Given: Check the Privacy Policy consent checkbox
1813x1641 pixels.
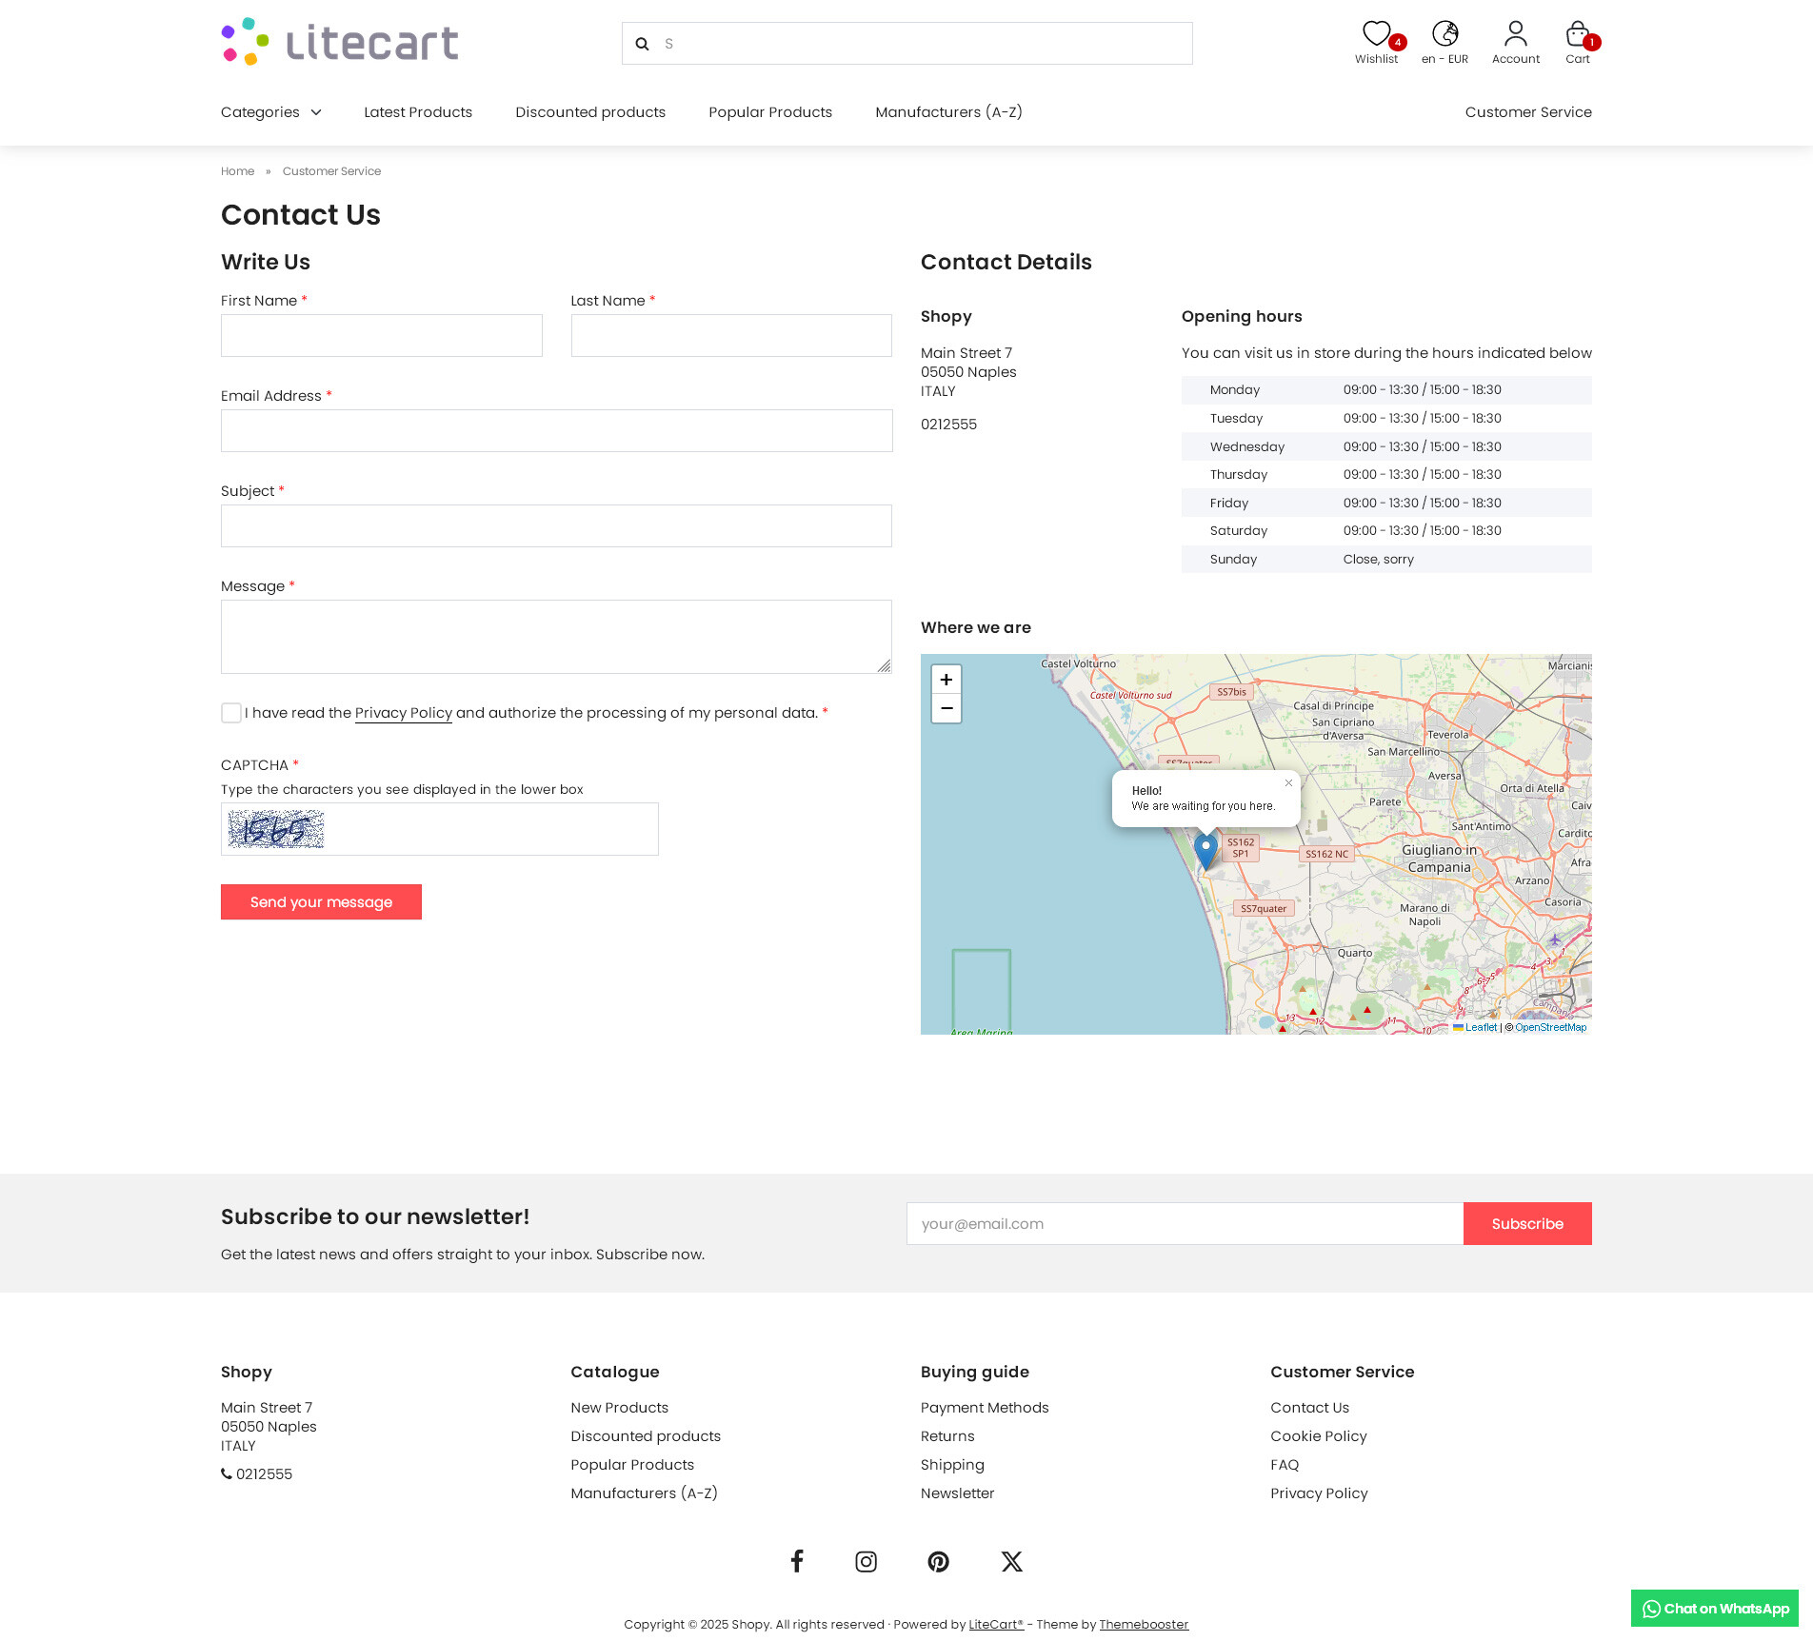Looking at the screenshot, I should (x=231, y=713).
